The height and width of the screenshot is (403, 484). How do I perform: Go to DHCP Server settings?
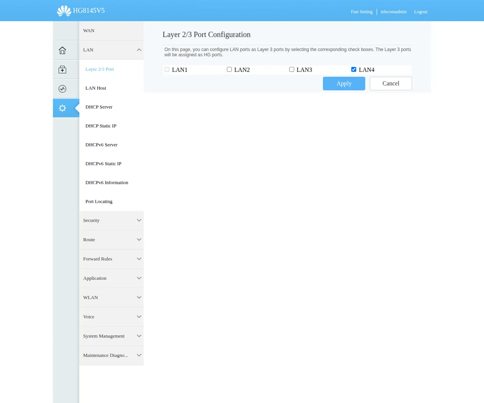pyautogui.click(x=99, y=107)
